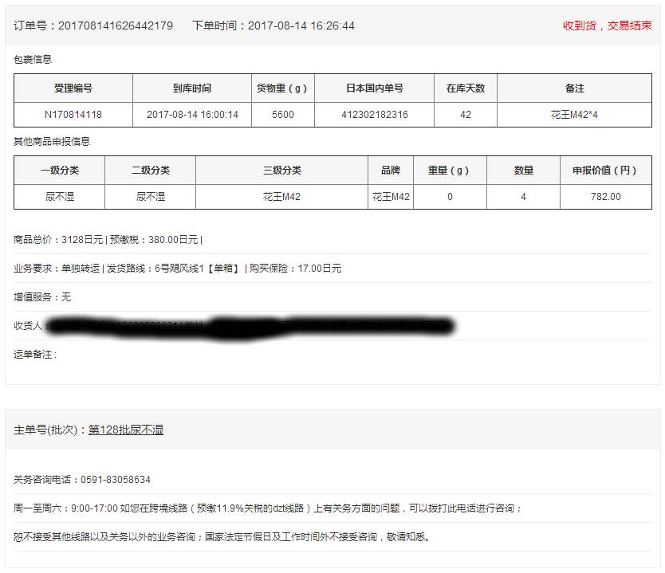Image resolution: width=665 pixels, height=573 pixels.
Task: Click the blacked-out 收货人 recipient info
Action: point(247,325)
